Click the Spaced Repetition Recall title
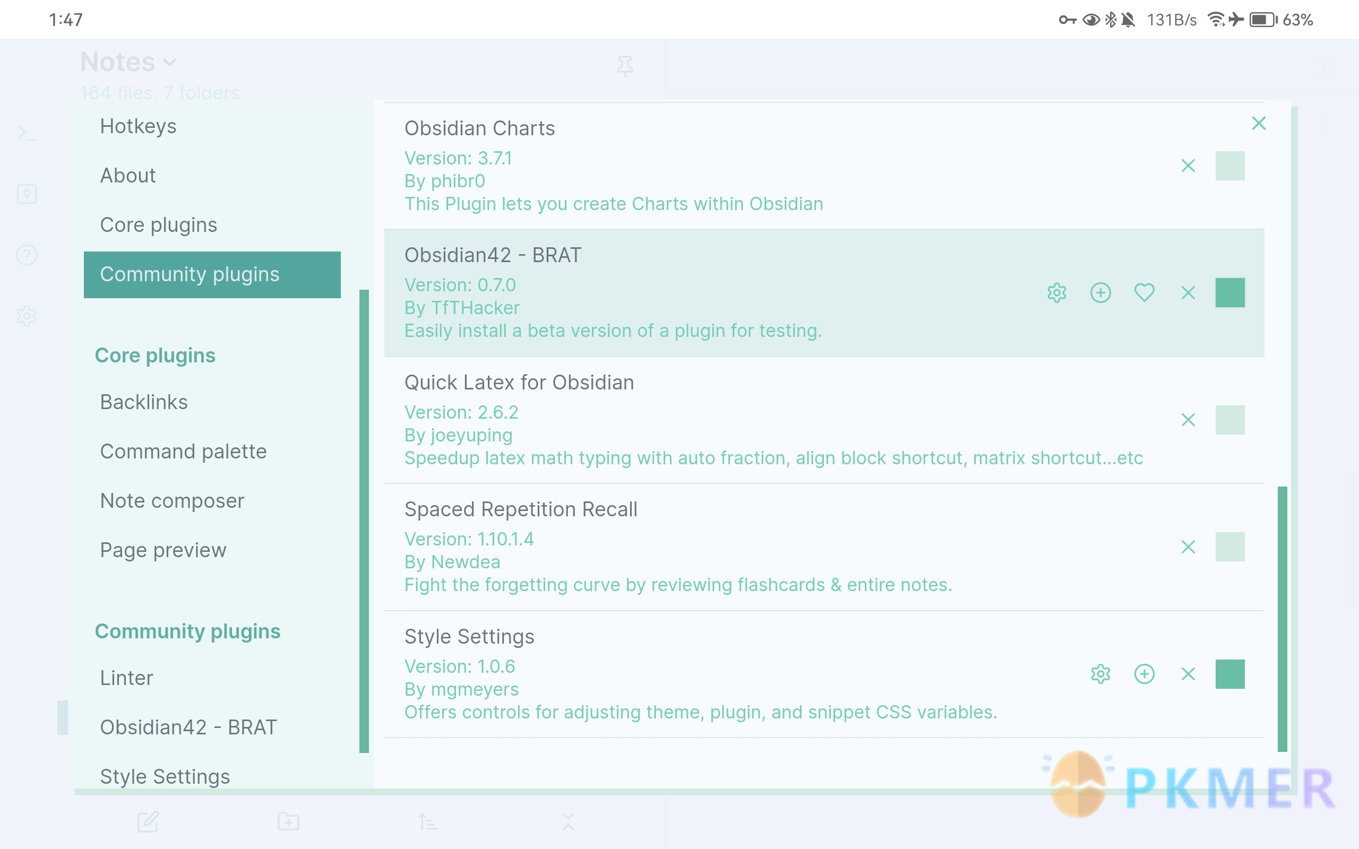This screenshot has width=1359, height=849. pos(521,509)
